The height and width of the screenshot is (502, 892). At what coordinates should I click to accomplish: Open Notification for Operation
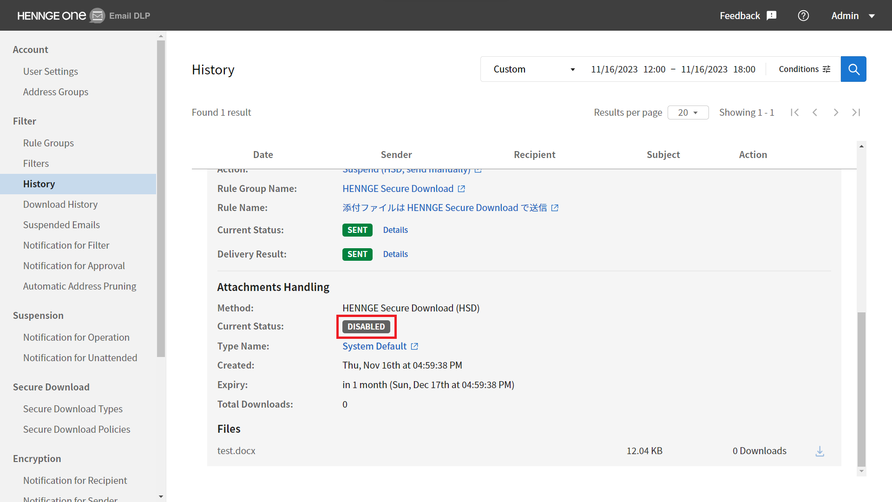pyautogui.click(x=76, y=337)
